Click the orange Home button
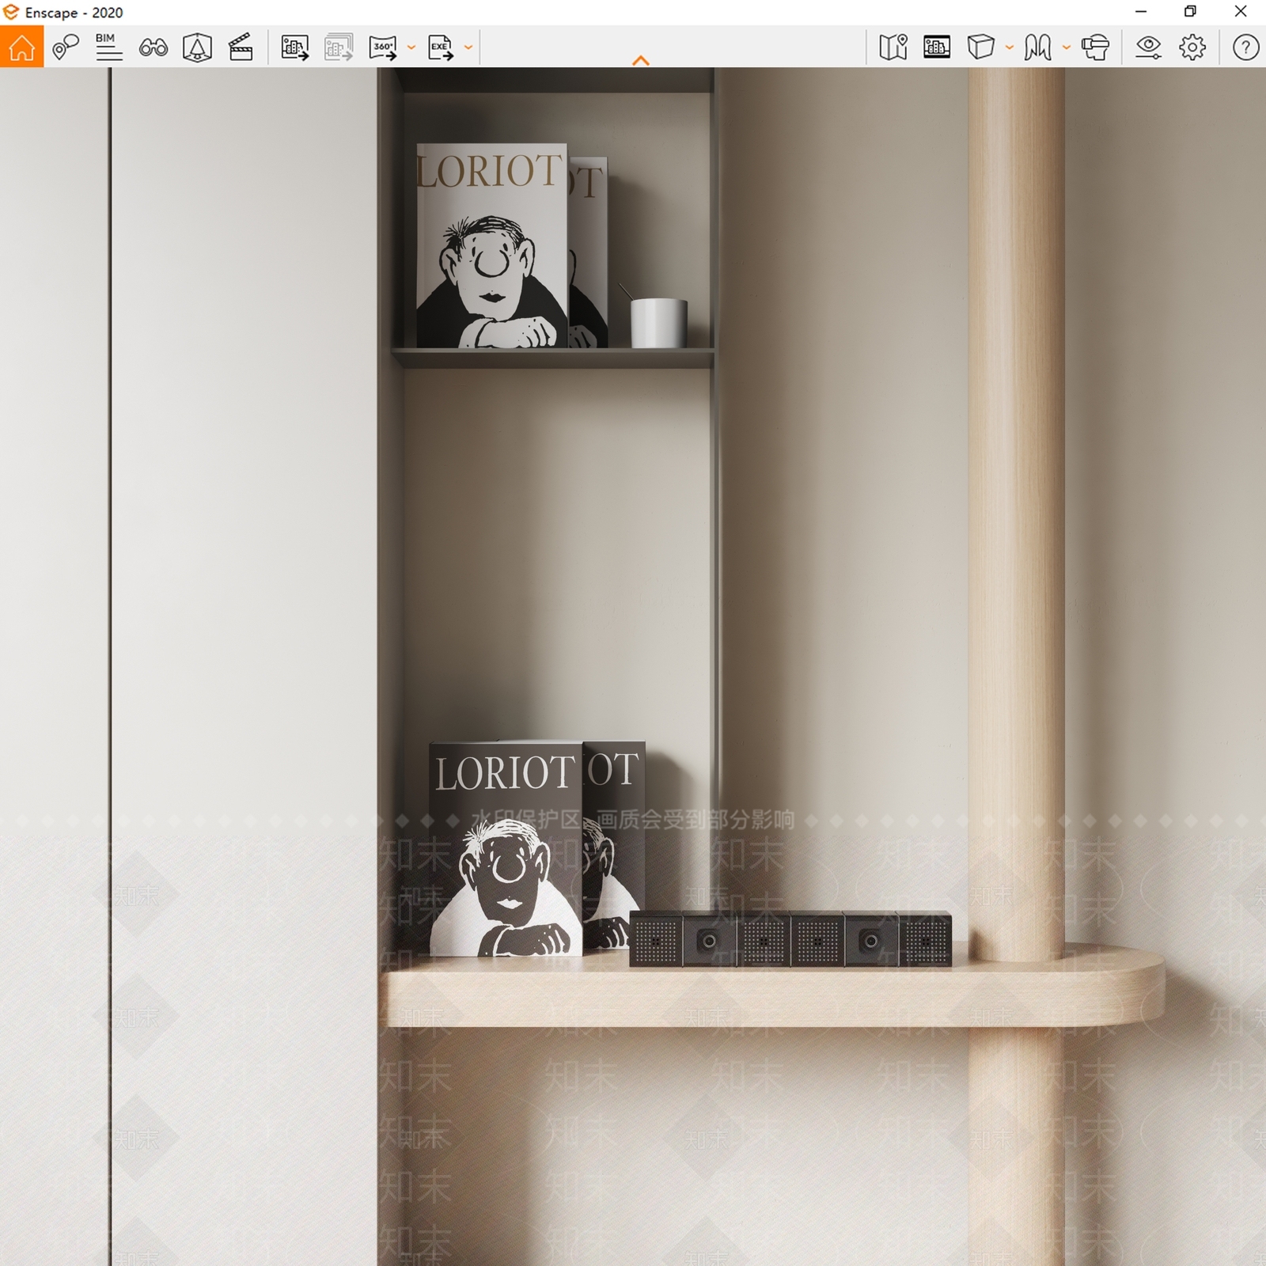 (21, 47)
